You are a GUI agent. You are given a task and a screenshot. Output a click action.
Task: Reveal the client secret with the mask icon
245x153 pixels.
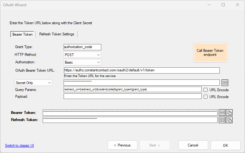point(225,83)
